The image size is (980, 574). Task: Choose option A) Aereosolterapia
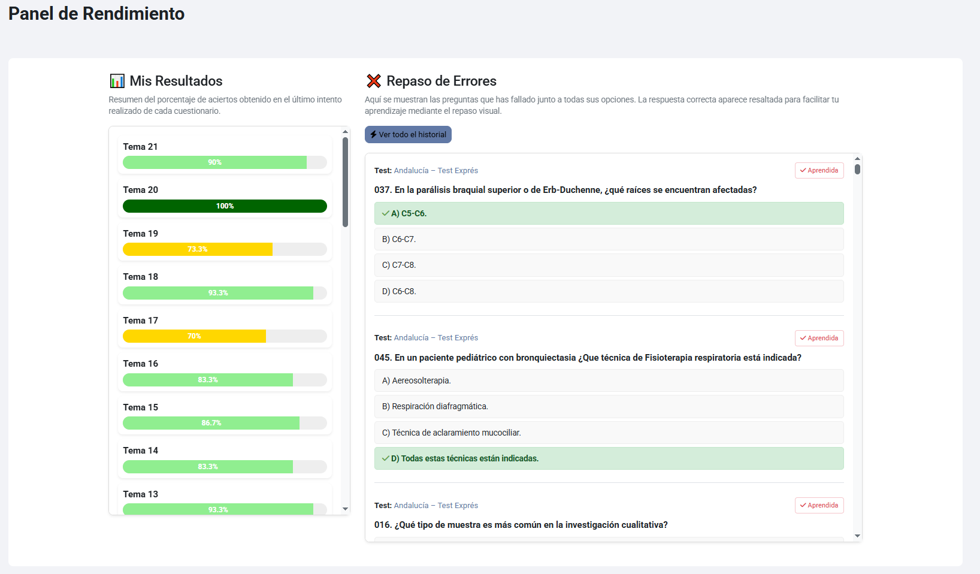(x=609, y=380)
